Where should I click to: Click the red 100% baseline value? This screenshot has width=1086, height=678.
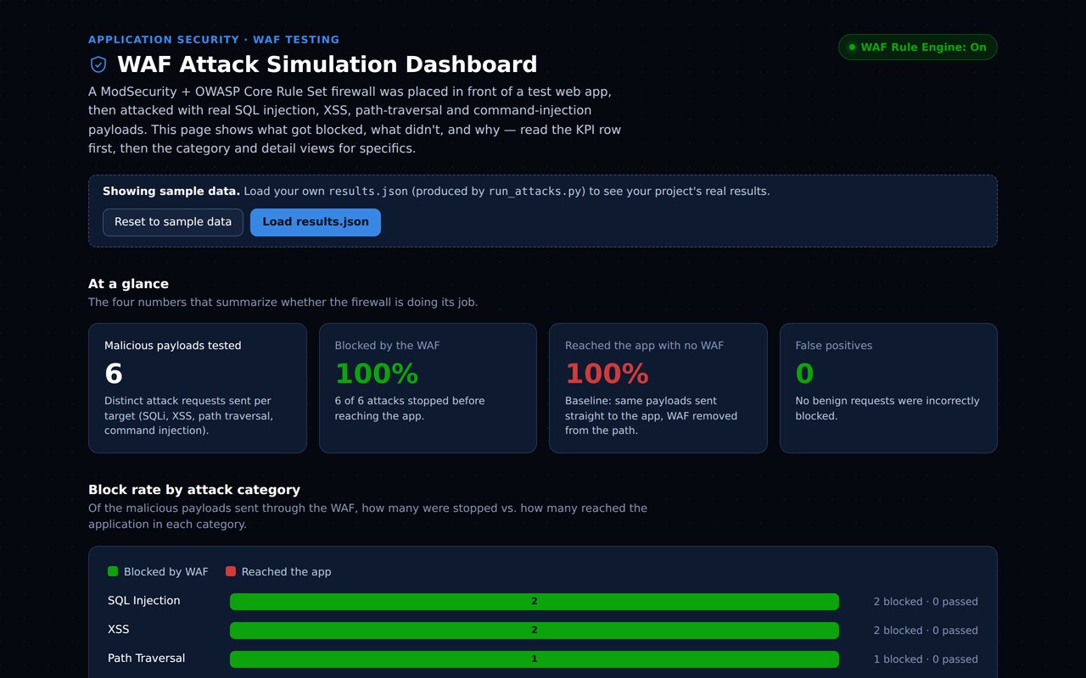click(607, 374)
